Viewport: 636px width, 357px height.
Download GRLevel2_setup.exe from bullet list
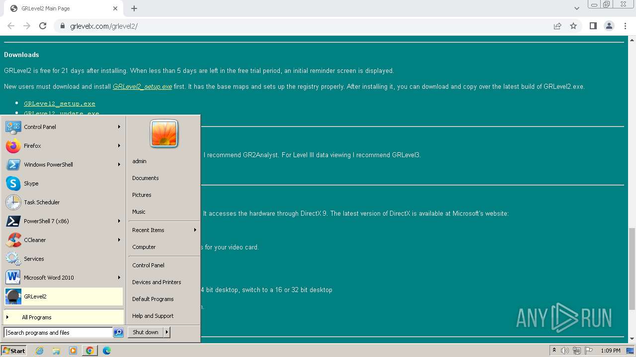60,104
